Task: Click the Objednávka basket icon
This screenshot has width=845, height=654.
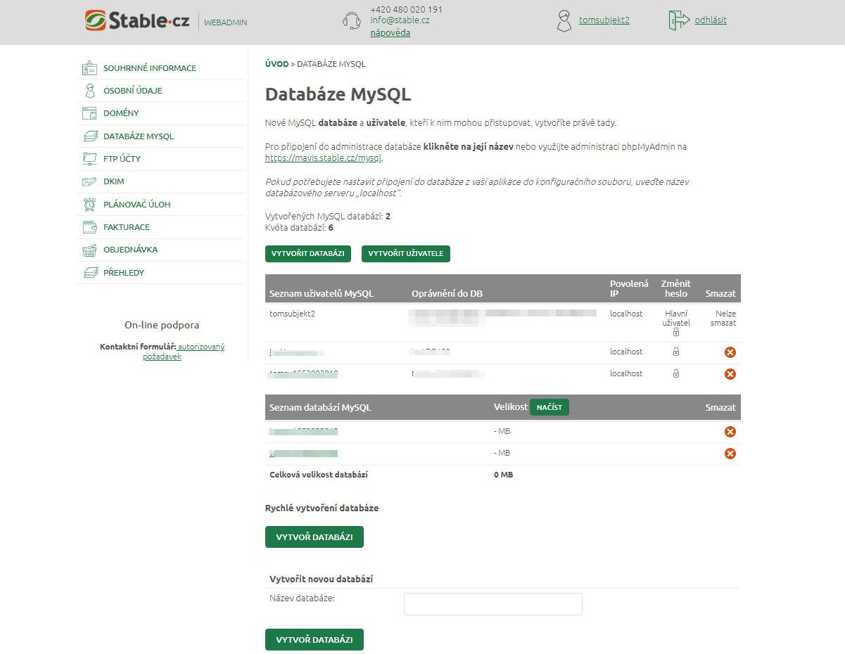Action: pyautogui.click(x=89, y=250)
